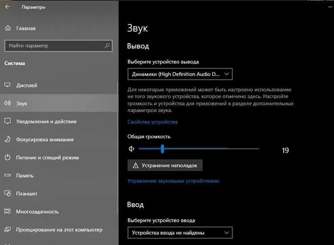Click the Параметры window title
This screenshot has width=334, height=245.
coord(33,7)
